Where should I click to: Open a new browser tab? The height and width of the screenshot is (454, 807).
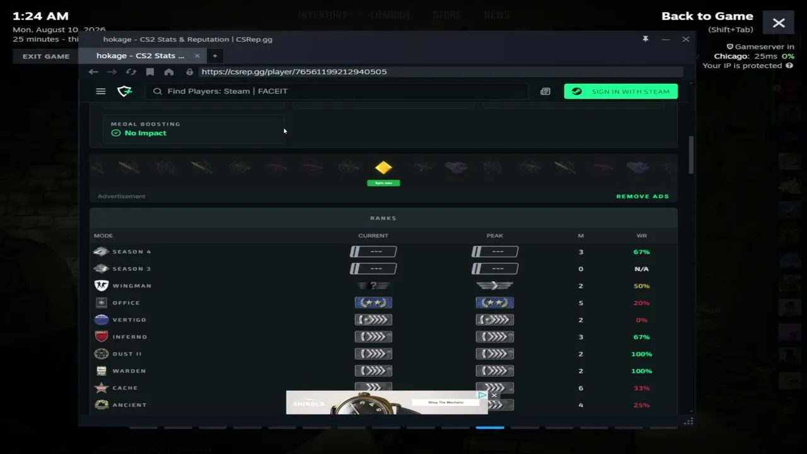[x=214, y=55]
